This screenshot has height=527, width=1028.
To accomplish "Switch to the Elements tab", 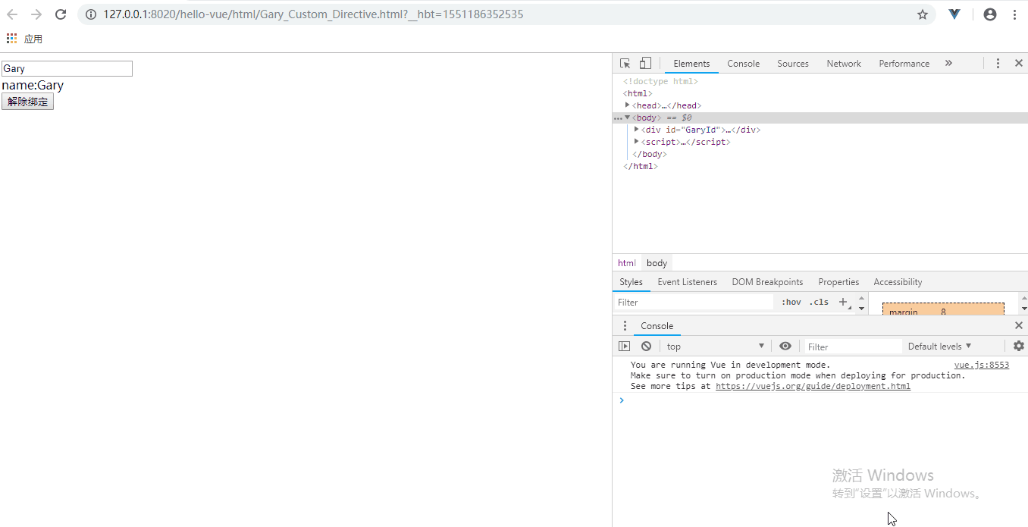I will coord(691,64).
